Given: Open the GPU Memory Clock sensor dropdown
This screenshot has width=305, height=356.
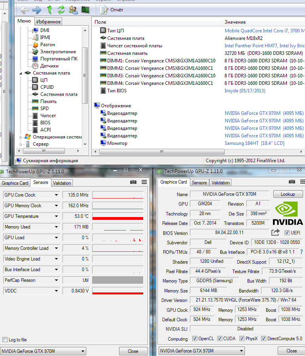Looking at the screenshot, I should [x=56, y=206].
